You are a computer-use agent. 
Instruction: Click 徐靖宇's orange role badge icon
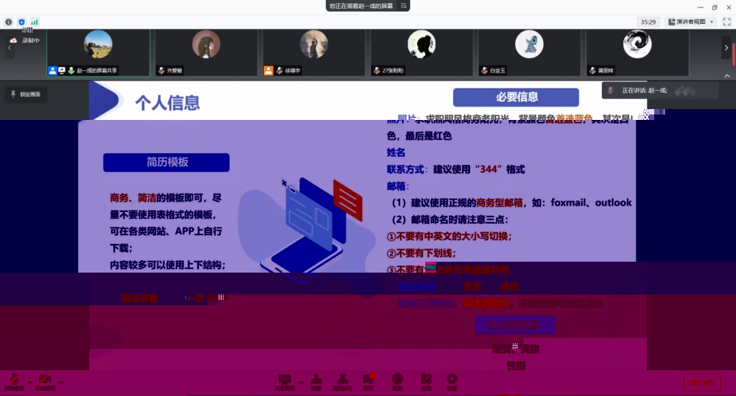[x=269, y=70]
